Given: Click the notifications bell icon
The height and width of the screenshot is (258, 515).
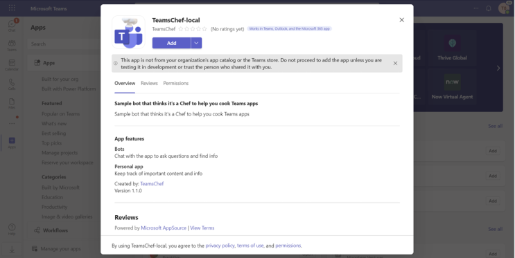Looking at the screenshot, I should 489,8.
